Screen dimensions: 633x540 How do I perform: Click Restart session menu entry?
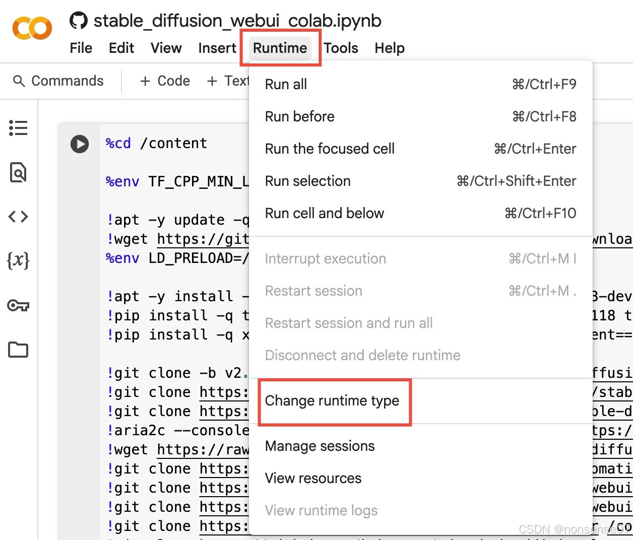[421, 291]
